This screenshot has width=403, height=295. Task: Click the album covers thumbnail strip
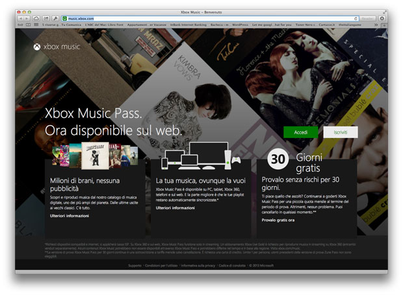pos(95,156)
